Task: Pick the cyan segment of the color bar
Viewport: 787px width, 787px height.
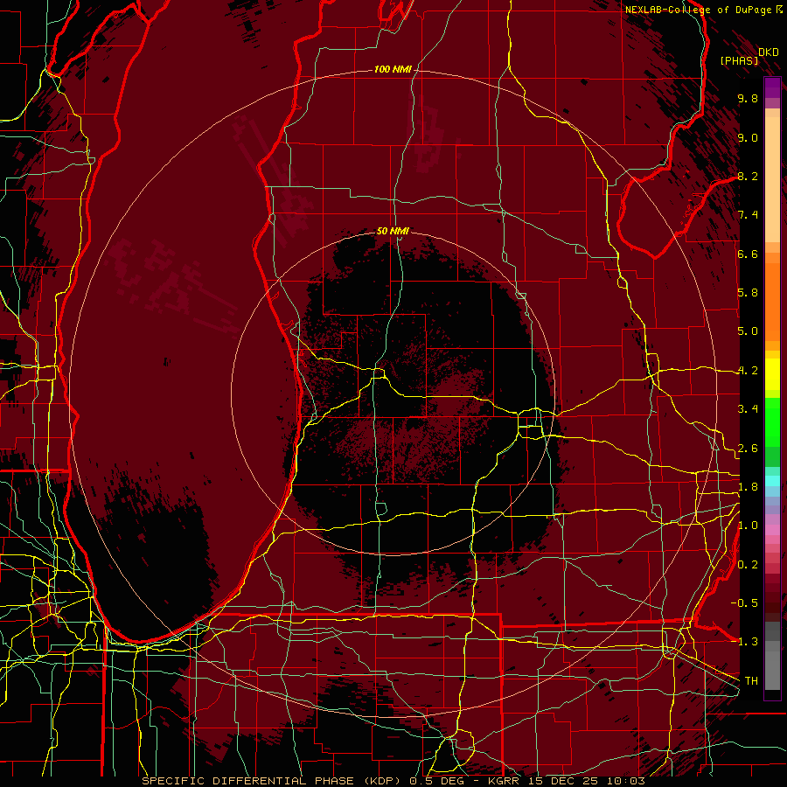Action: [x=772, y=481]
